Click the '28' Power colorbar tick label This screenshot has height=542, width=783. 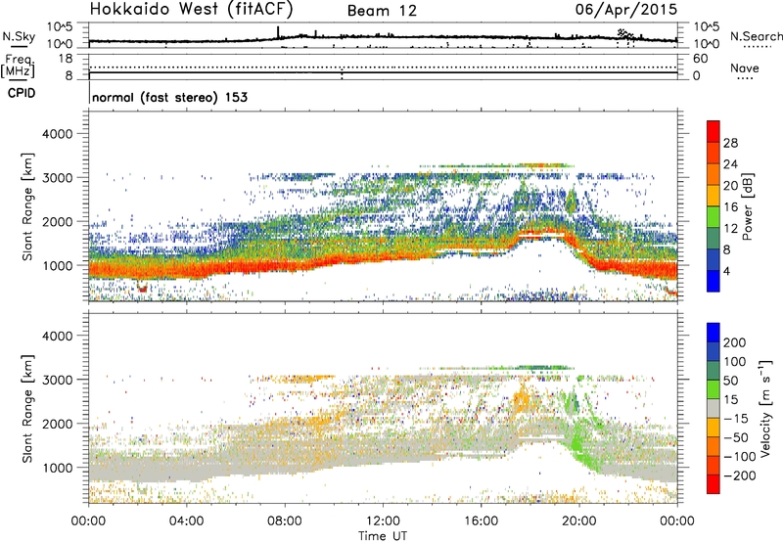tap(730, 143)
